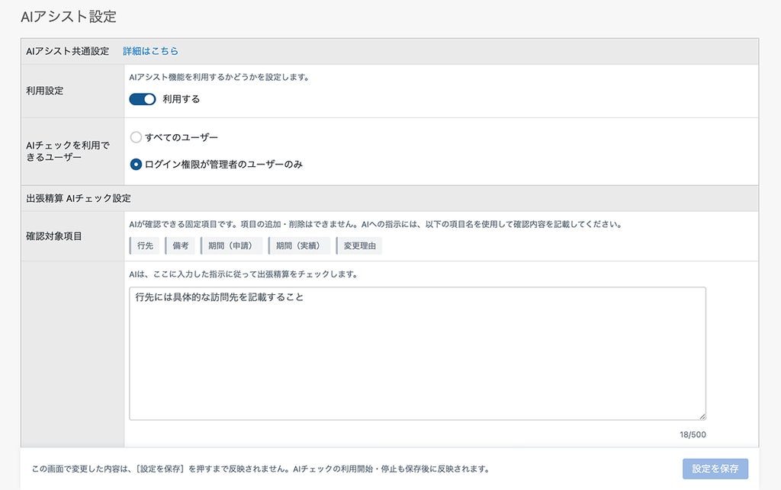Click the AIアシスト設定 page title
The image size is (781, 490).
point(68,17)
